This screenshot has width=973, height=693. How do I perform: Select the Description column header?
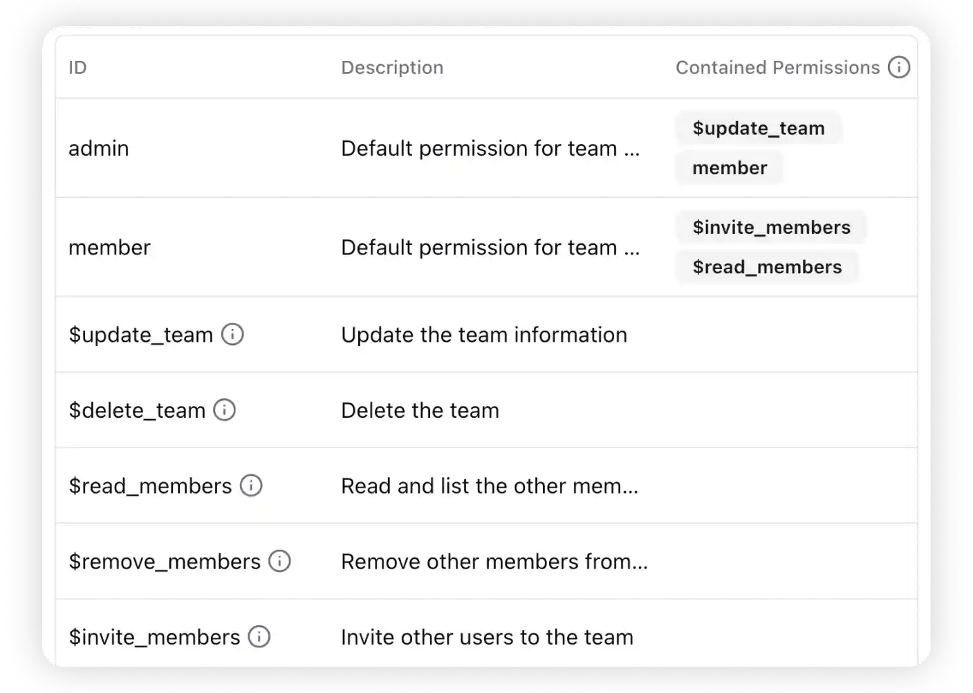(392, 68)
